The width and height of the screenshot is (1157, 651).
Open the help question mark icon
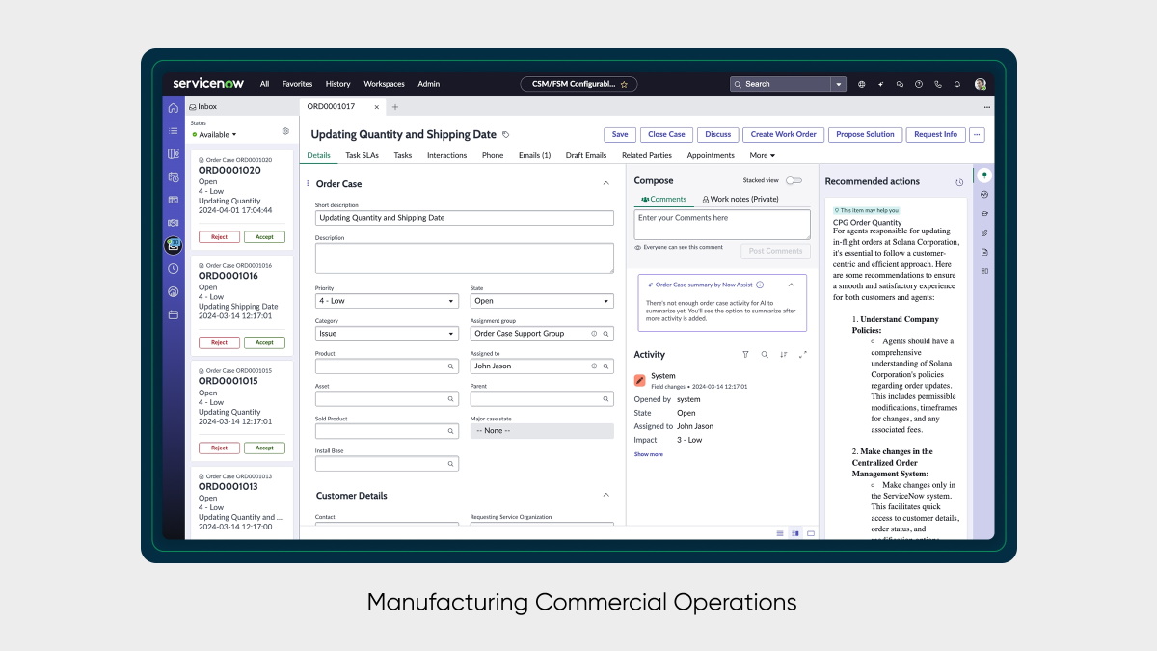(x=919, y=84)
